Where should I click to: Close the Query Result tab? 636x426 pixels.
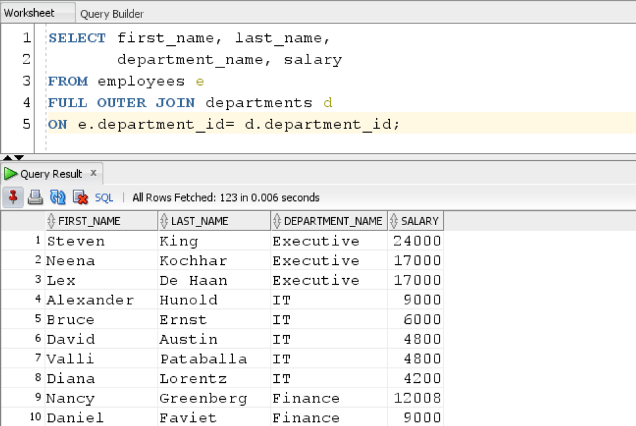click(x=94, y=174)
